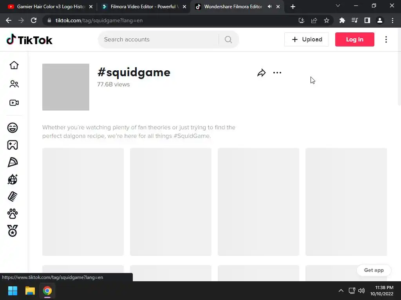401x300 pixels.
Task: Open third video placeholder in top row
Action: point(258,202)
